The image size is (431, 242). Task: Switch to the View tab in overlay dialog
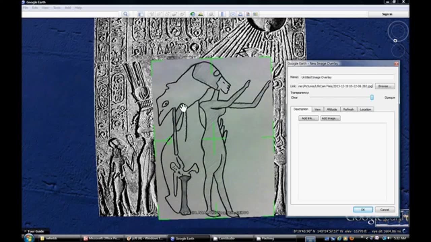(317, 109)
